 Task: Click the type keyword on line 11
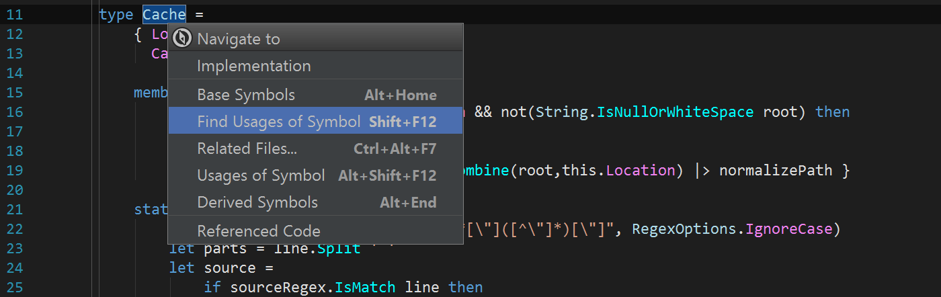tap(116, 15)
